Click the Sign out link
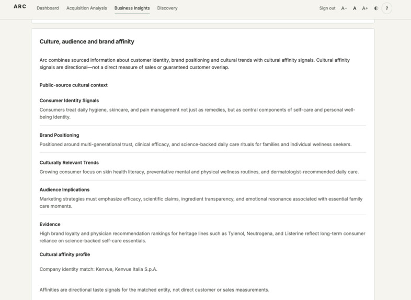 327,8
